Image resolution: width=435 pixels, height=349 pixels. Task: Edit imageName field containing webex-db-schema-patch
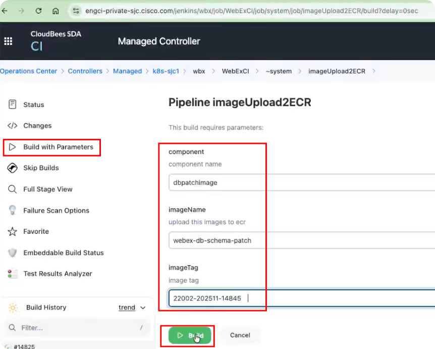(302, 240)
